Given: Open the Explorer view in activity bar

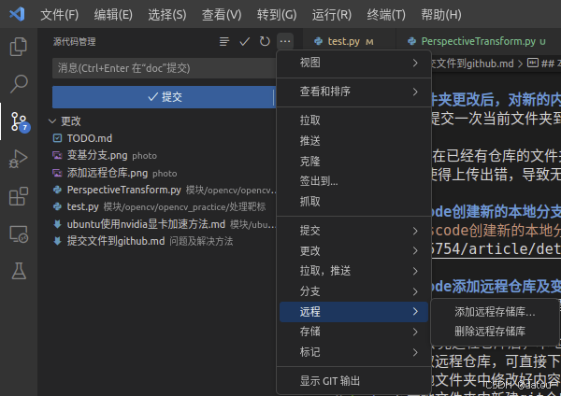Looking at the screenshot, I should (x=19, y=47).
